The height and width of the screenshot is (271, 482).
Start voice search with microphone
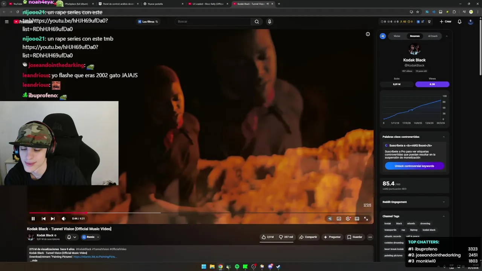coord(269,21)
